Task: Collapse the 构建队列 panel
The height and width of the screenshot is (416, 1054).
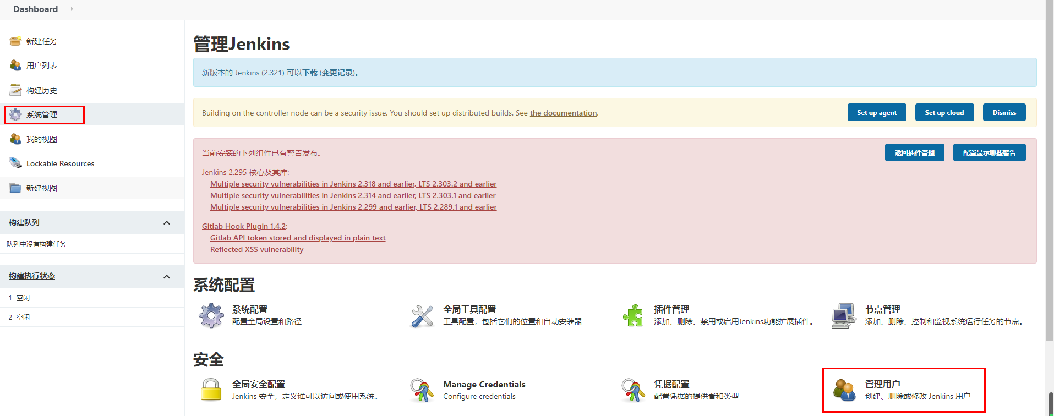Action: [x=167, y=223]
